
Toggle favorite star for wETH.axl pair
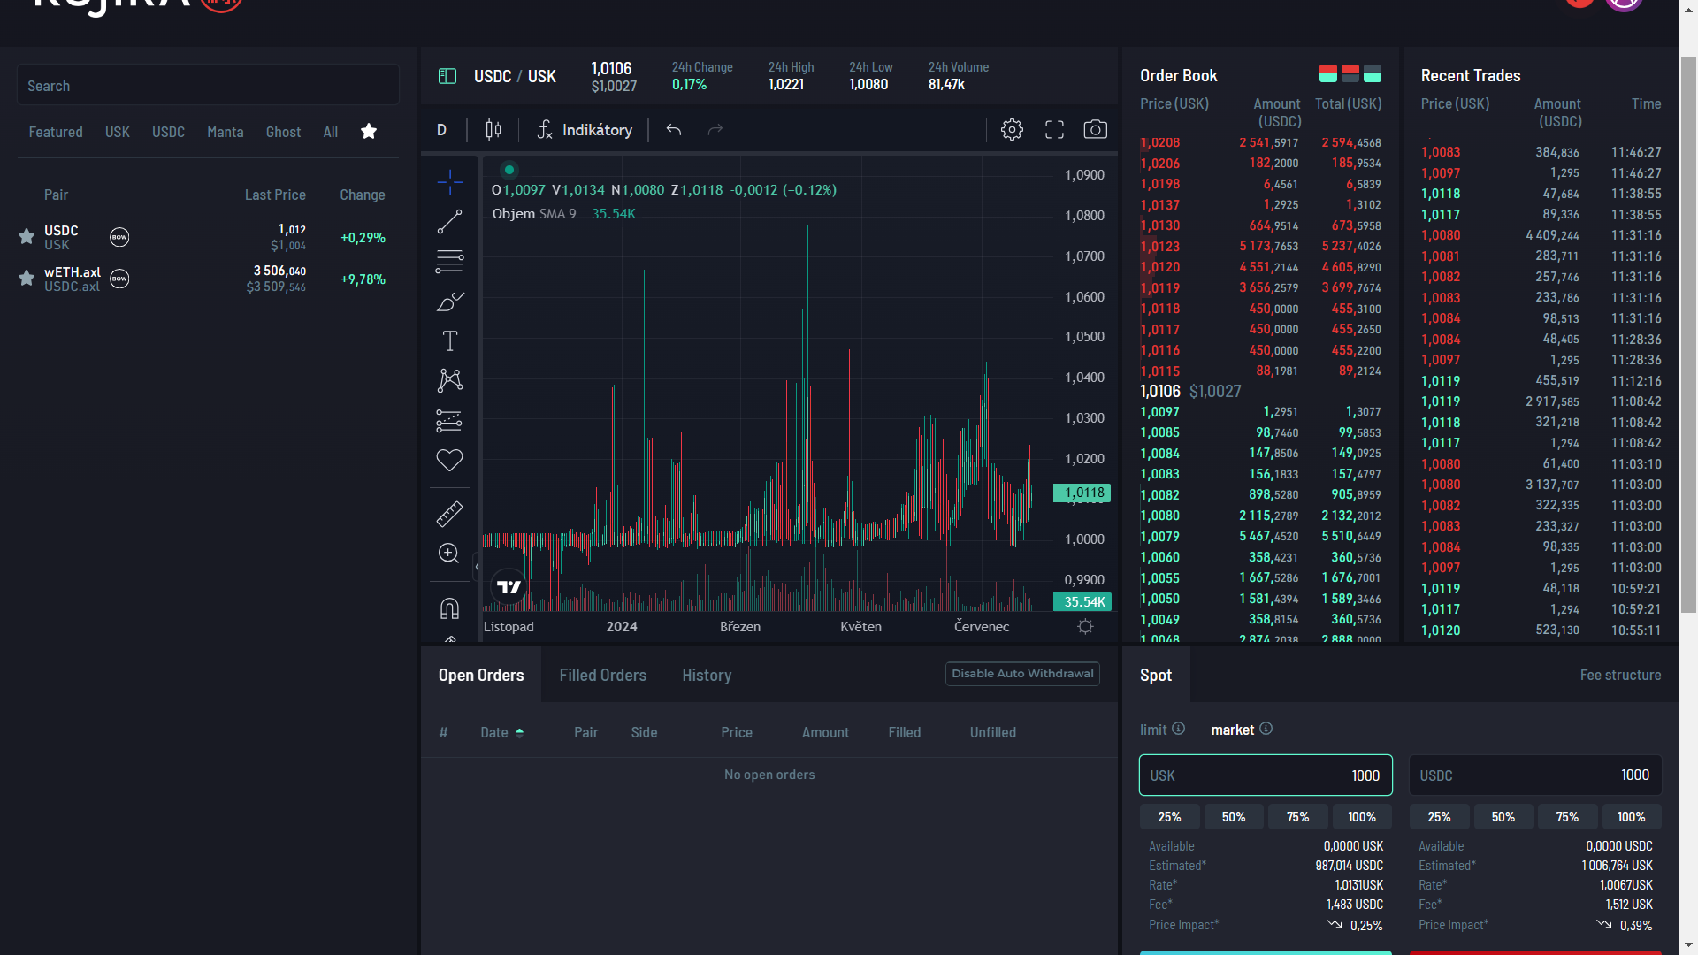[27, 278]
